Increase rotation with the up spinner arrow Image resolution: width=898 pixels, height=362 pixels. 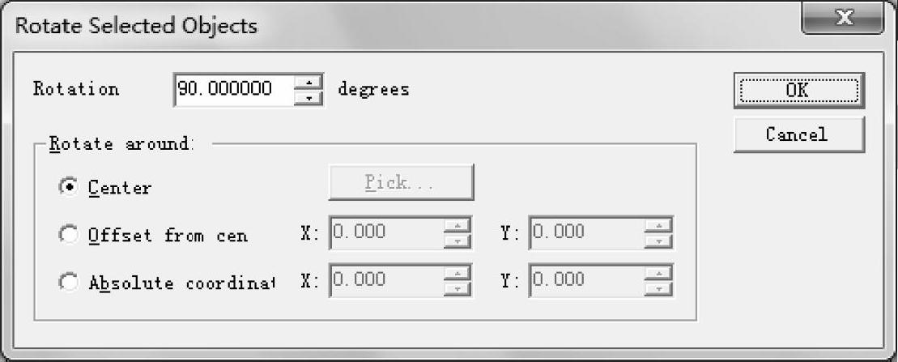(x=309, y=82)
